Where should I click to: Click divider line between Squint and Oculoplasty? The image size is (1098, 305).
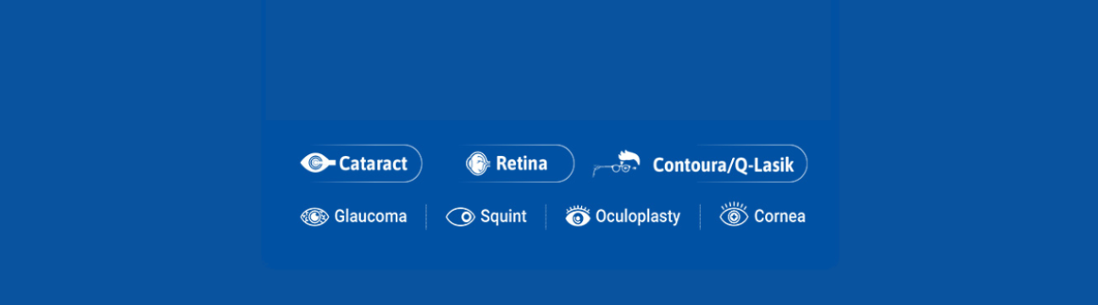pos(546,217)
